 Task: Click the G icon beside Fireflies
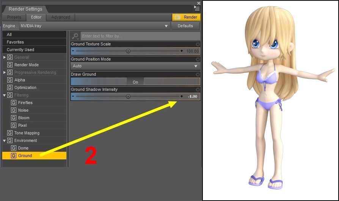click(14, 103)
